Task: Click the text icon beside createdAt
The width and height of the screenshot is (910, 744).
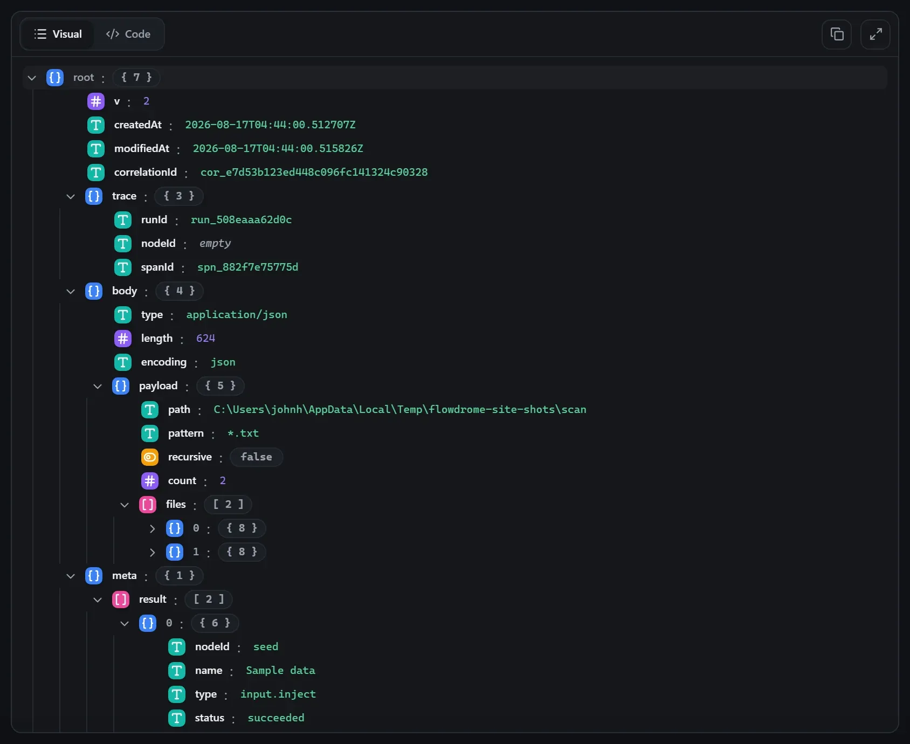Action: (96, 125)
